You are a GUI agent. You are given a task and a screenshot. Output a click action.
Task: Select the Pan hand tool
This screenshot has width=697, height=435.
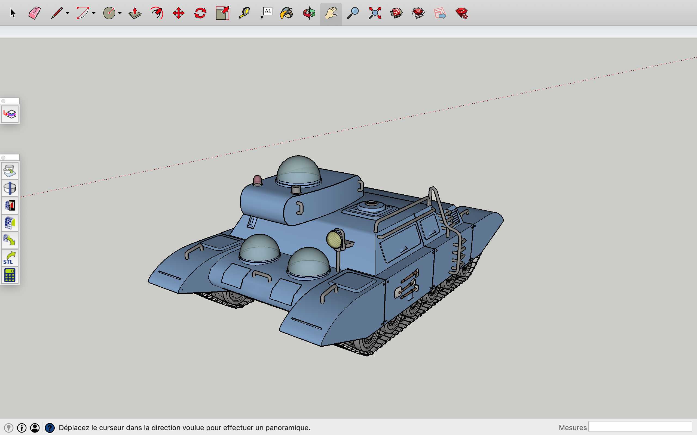click(331, 13)
